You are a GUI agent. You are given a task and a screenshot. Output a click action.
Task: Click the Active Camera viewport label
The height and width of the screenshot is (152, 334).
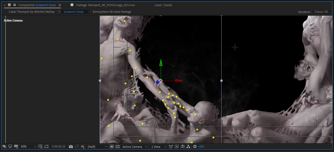click(13, 20)
